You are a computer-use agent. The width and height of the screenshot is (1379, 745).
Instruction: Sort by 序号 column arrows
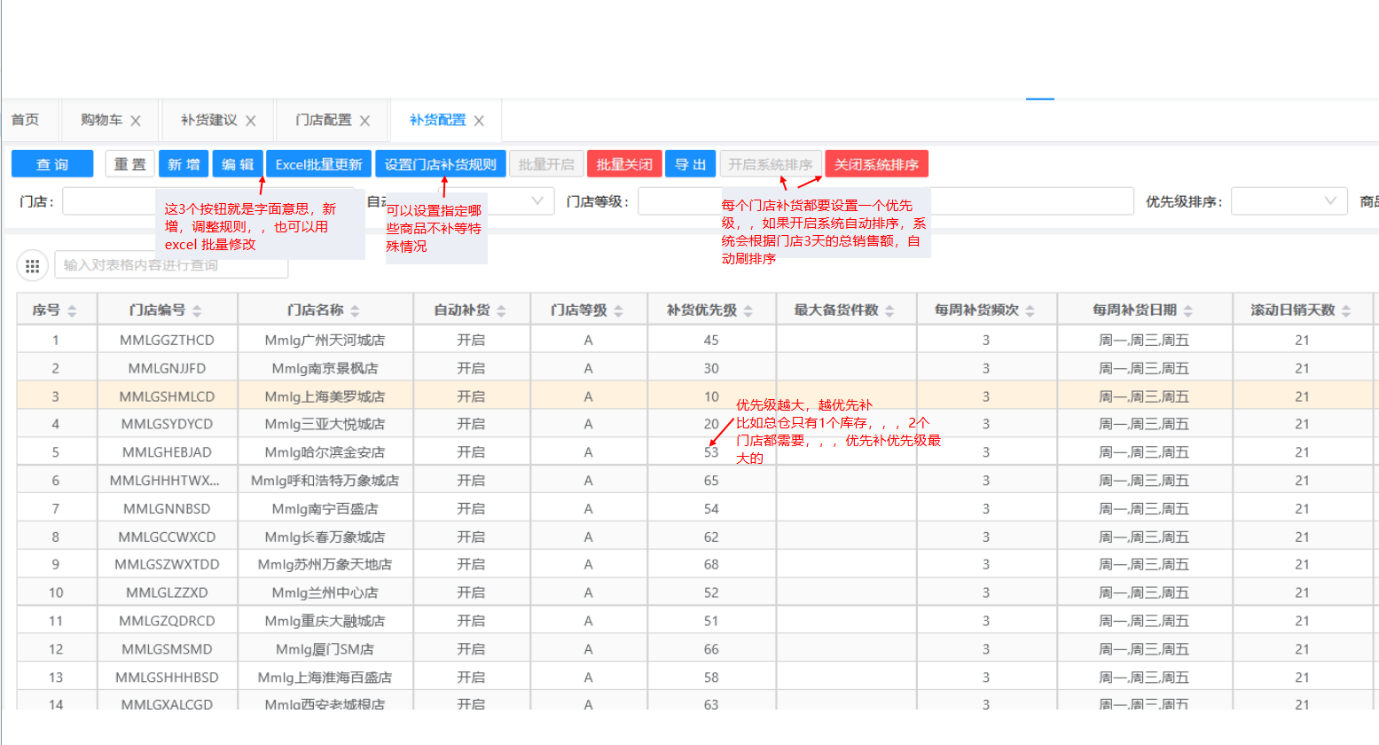point(72,310)
